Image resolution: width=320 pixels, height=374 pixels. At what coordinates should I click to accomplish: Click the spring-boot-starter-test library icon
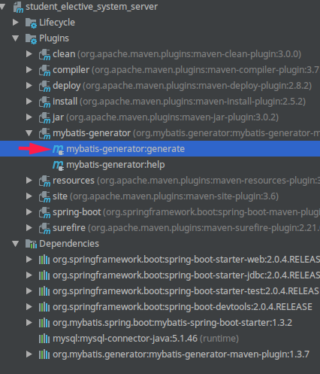click(44, 291)
